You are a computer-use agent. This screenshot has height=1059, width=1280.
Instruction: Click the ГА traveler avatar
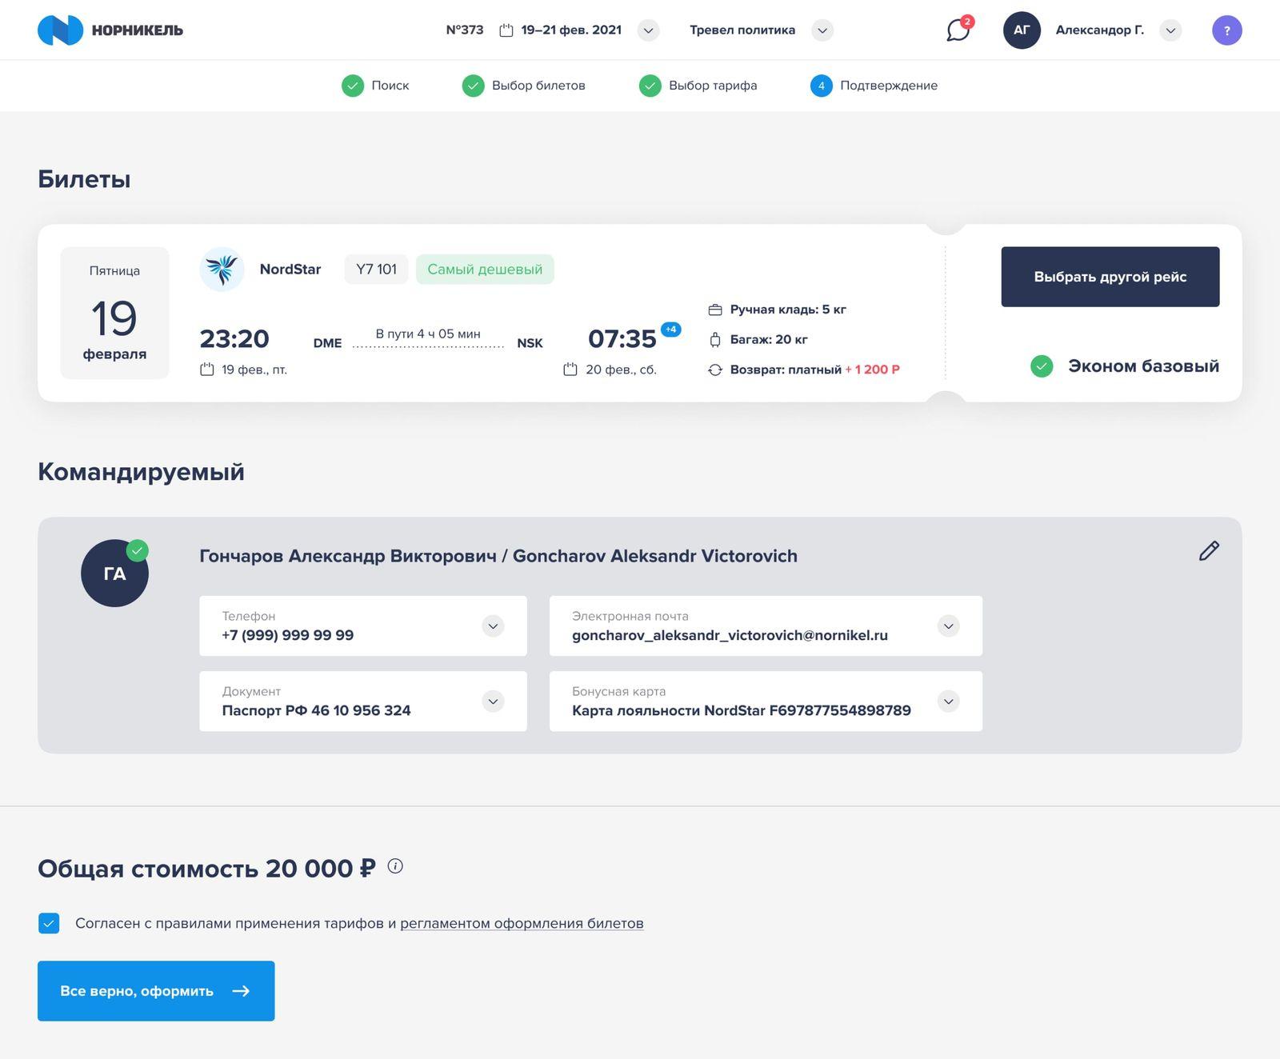(x=114, y=573)
